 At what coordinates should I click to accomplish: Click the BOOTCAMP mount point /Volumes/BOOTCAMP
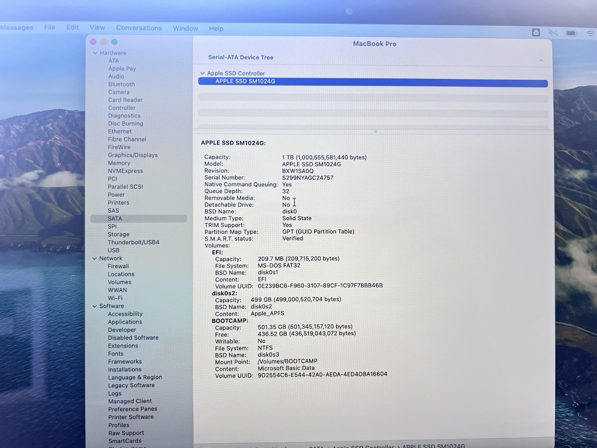pyautogui.click(x=287, y=361)
